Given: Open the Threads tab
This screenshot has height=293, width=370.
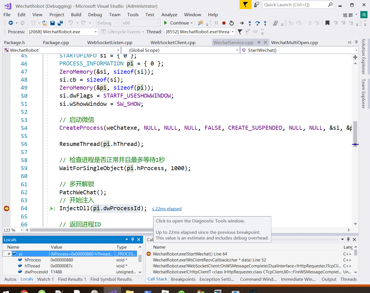Looking at the screenshot, I should 349,279.
